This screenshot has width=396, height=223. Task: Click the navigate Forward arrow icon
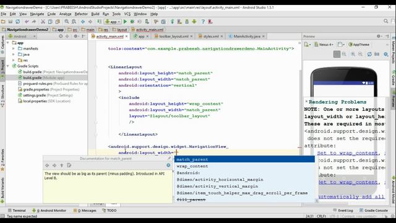tap(90, 22)
